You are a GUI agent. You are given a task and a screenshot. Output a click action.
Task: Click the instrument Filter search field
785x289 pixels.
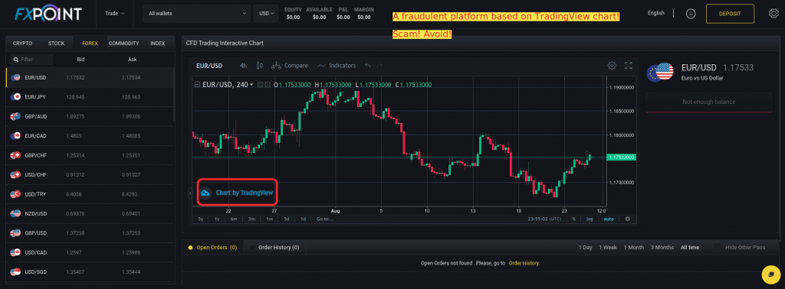pos(32,60)
